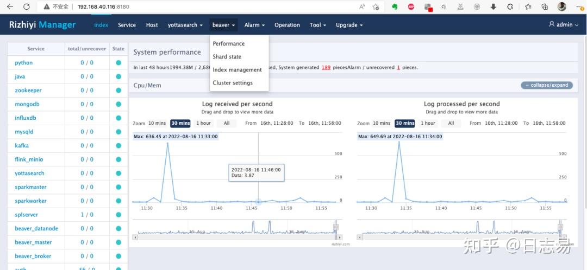Open the 189 alarm pieces link

[x=326, y=68]
